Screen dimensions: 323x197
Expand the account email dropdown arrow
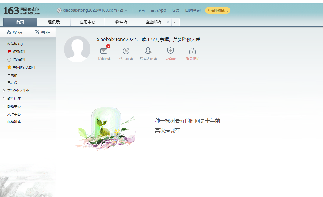126,11
